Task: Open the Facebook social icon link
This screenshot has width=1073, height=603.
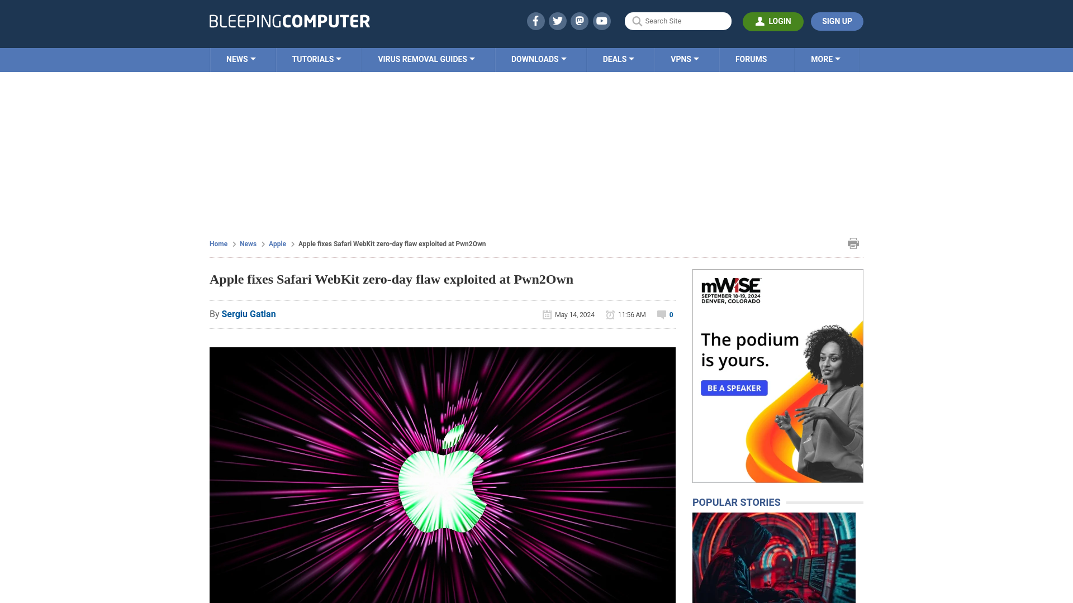Action: pyautogui.click(x=536, y=21)
